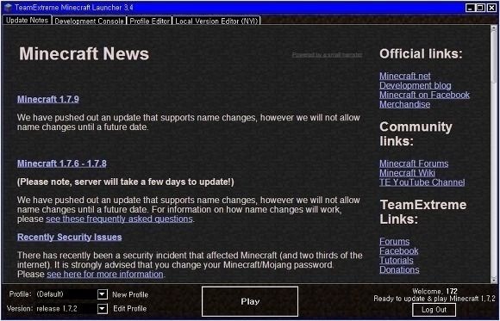The width and height of the screenshot is (500, 321).
Task: Open the Minecraft 1.7.9 news link
Action: point(48,99)
